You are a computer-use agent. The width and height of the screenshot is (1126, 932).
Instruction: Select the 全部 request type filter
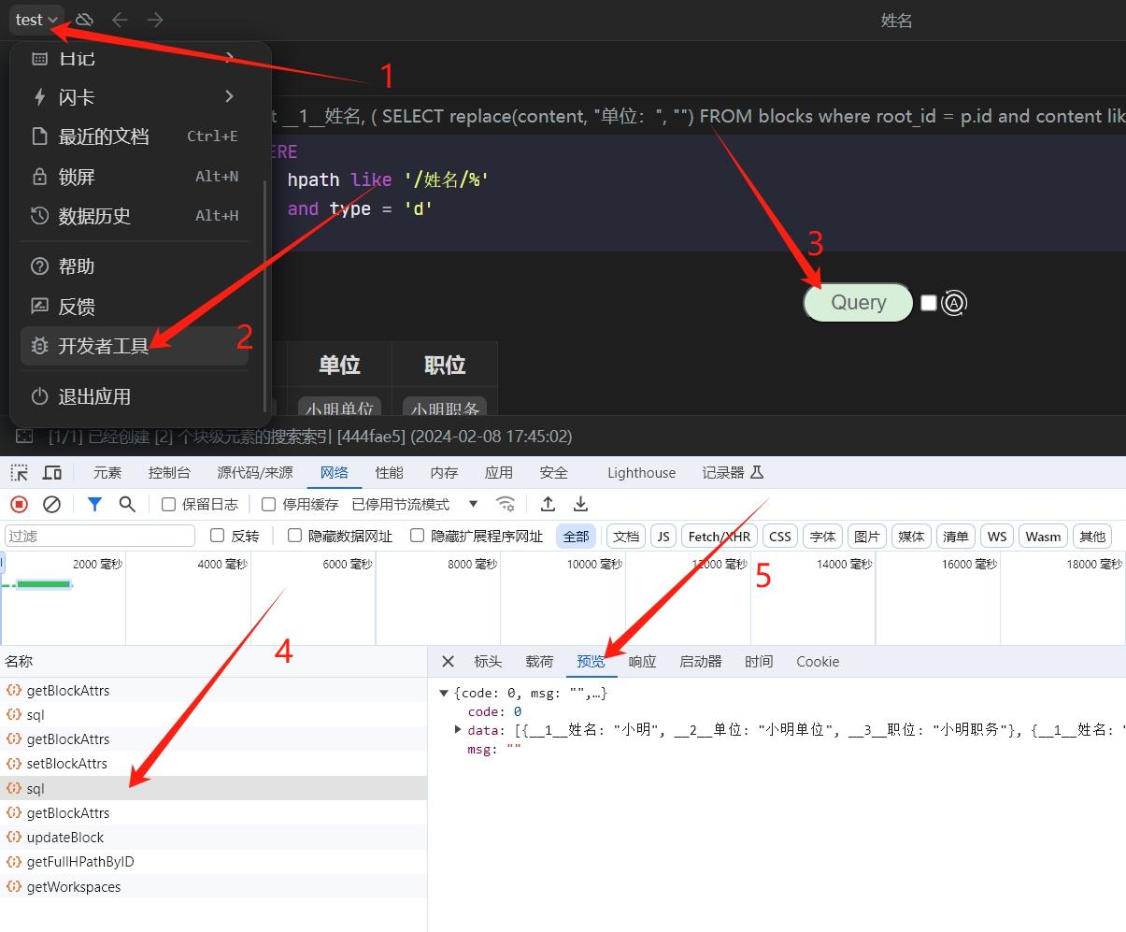pos(577,536)
